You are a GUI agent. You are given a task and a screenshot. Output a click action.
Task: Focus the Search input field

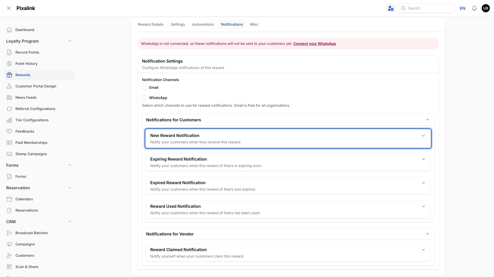tap(426, 8)
